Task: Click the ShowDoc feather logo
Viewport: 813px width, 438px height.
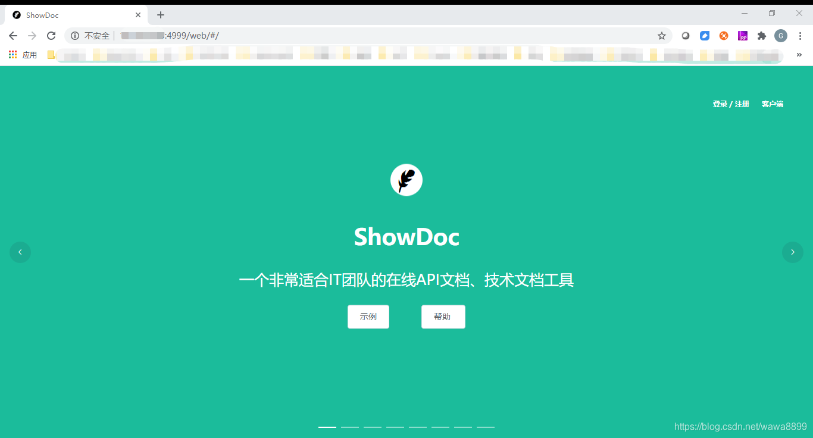Action: tap(406, 179)
